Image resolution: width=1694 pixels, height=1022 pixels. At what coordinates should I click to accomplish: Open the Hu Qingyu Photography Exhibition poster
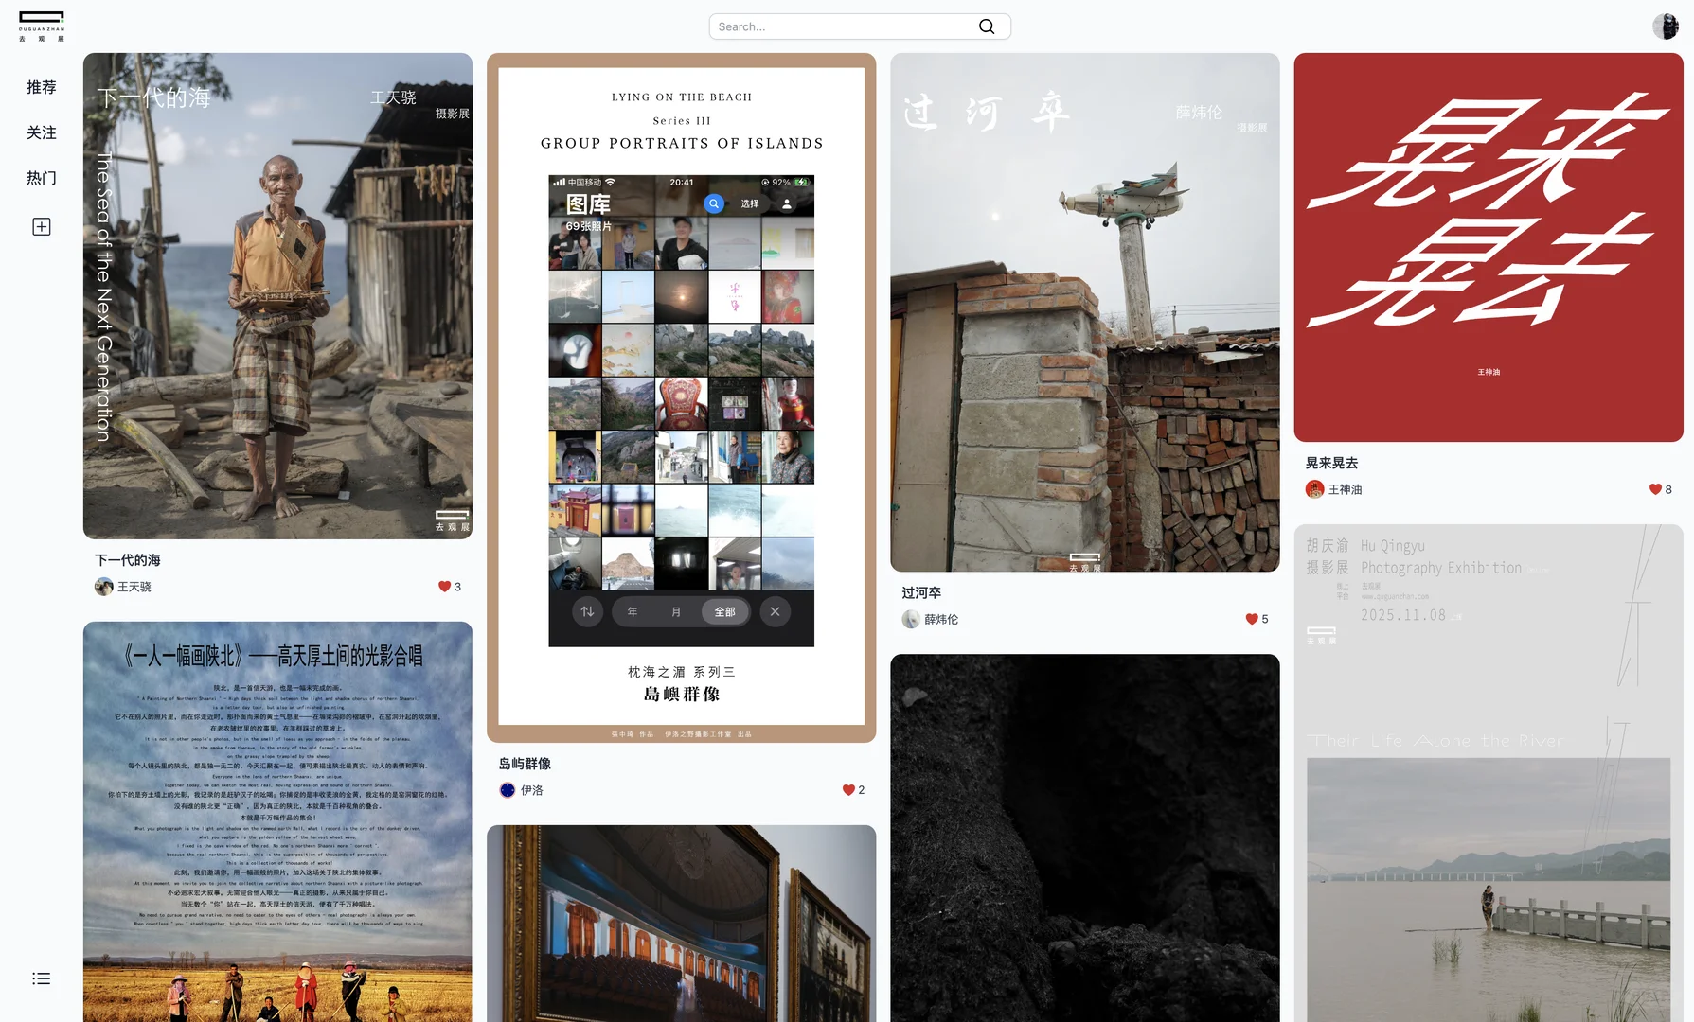[x=1489, y=773]
